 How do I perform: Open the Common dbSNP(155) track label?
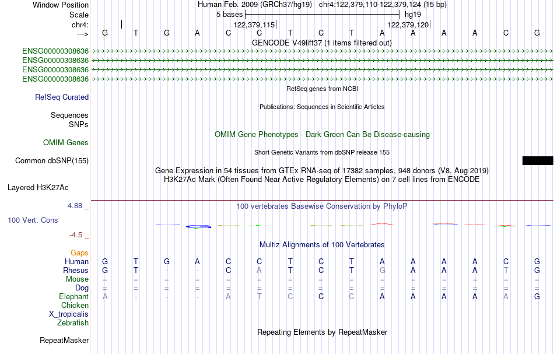click(x=52, y=161)
